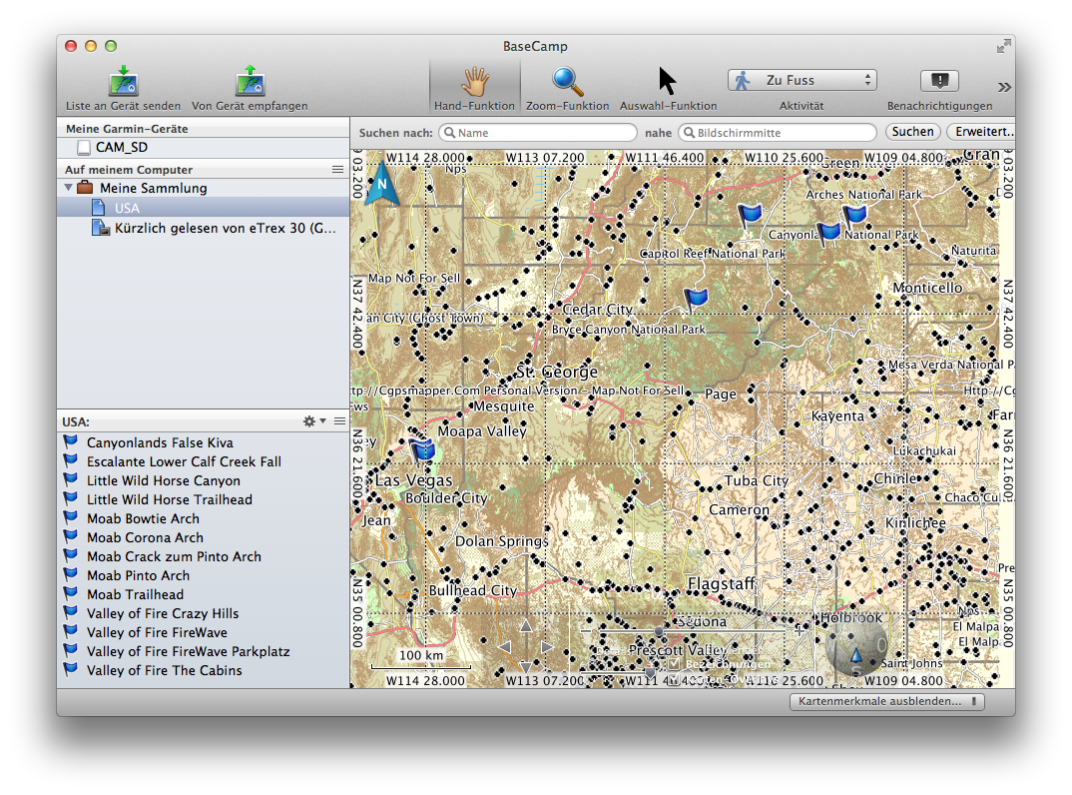Screen dimensions: 1072x795
Task: Click the Las Vegas label on map
Action: click(413, 480)
